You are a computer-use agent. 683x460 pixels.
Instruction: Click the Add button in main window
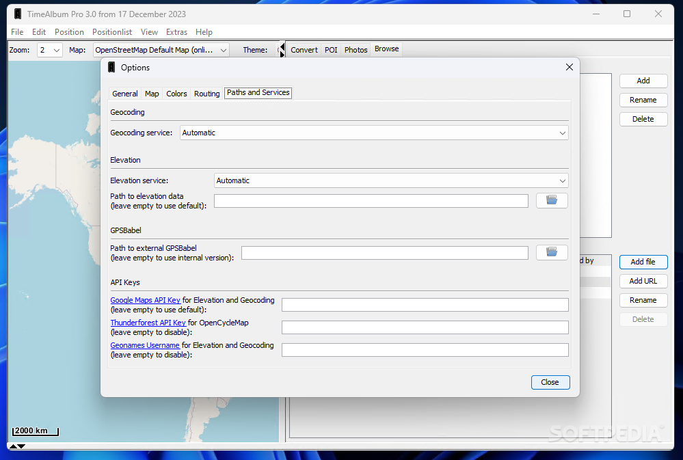pos(643,81)
